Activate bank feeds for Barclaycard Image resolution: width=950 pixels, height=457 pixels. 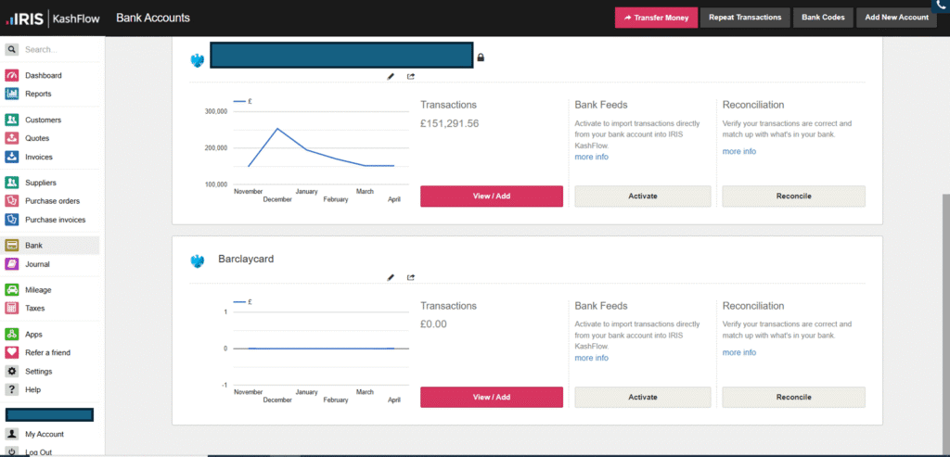pyautogui.click(x=643, y=397)
